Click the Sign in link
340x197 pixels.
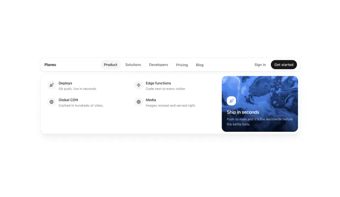tap(260, 65)
